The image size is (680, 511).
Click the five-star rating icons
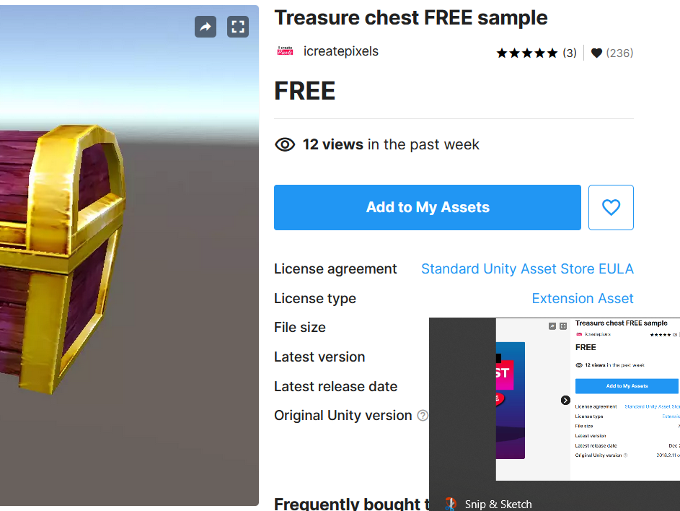[x=527, y=53]
